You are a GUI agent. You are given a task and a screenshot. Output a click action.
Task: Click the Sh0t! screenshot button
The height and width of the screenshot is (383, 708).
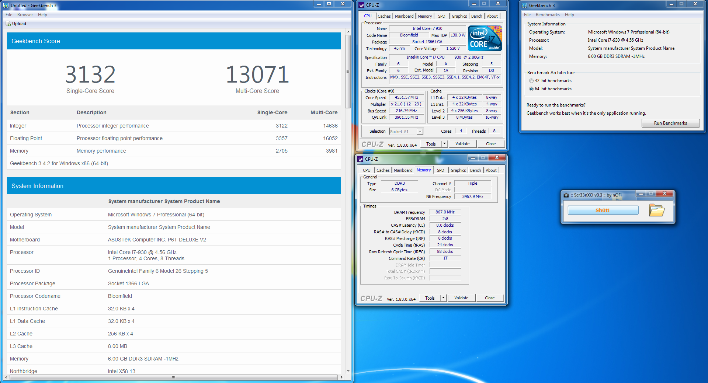coord(603,210)
